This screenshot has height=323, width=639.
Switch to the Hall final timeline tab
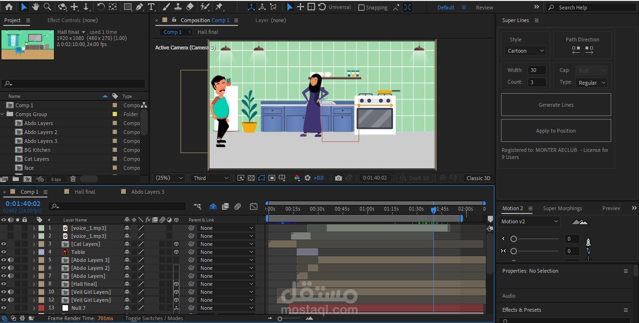click(85, 192)
